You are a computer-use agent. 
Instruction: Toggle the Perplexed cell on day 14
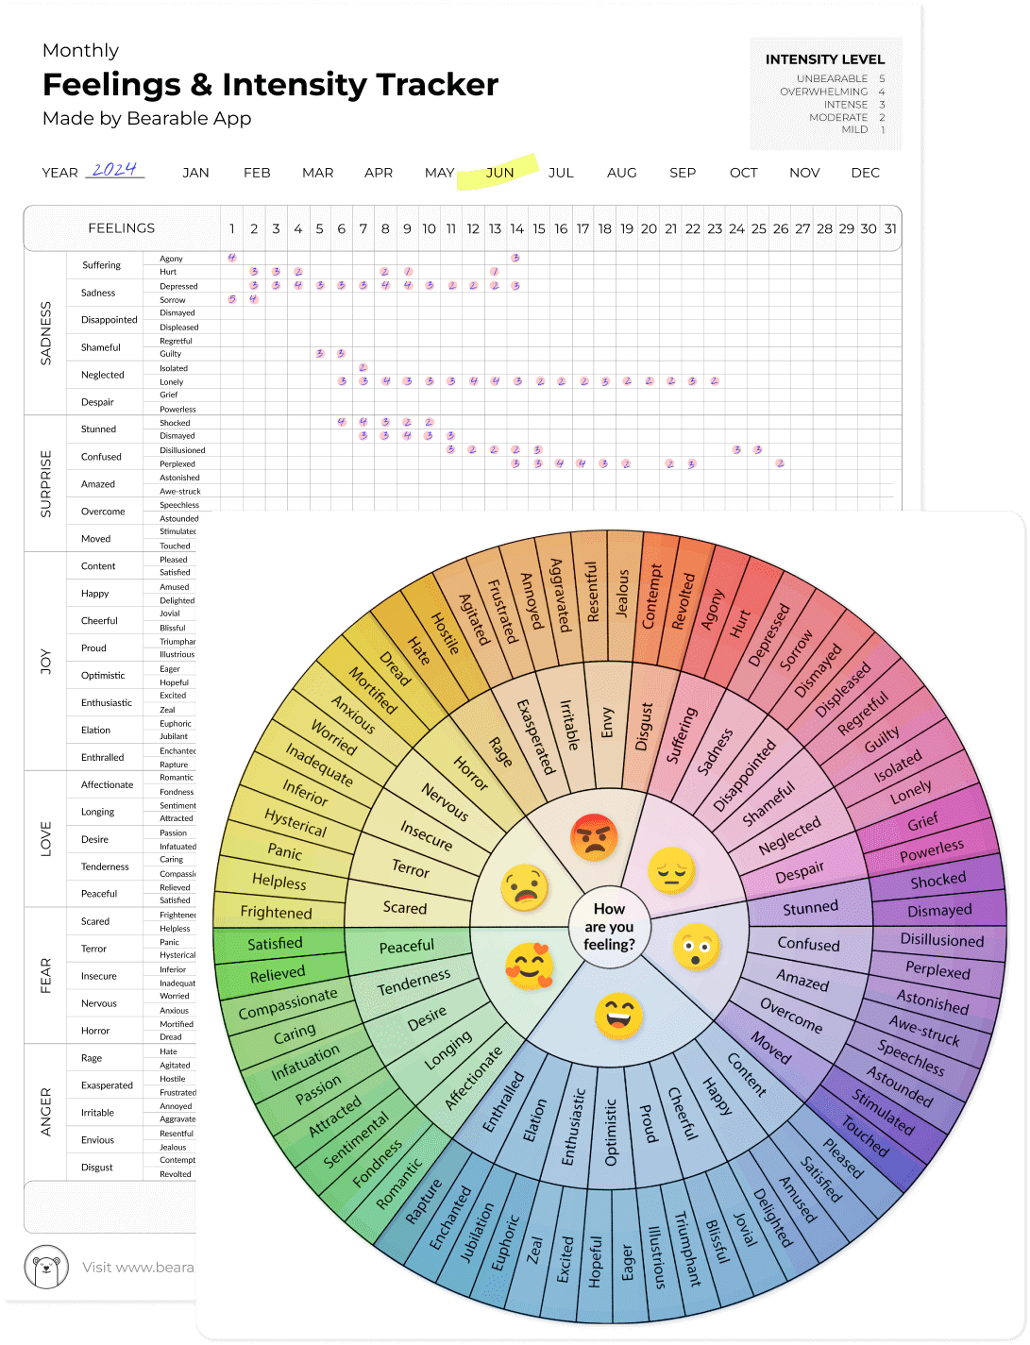[x=516, y=463]
